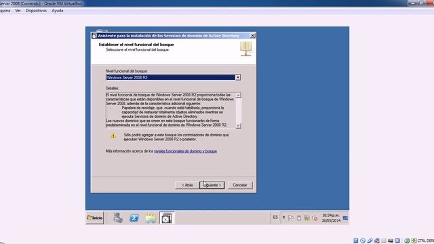434x244 pixels.
Task: Click the VirtualBox USB devices indicator
Action: pos(370,241)
